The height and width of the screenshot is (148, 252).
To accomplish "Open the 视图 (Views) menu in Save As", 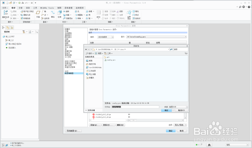I will coord(99,53).
